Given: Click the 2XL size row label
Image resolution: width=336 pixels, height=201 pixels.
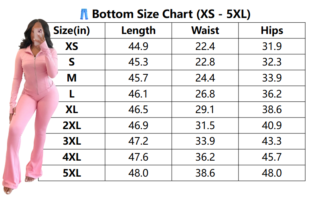Looking at the screenshot, I should [72, 125].
